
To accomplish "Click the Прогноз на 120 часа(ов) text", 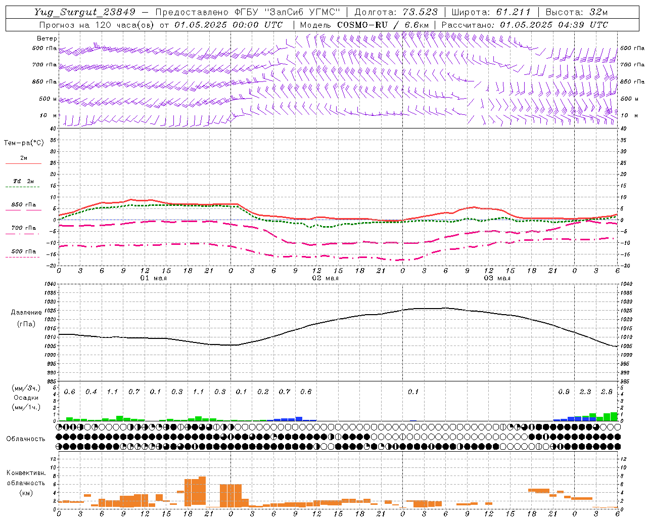I will (x=98, y=25).
